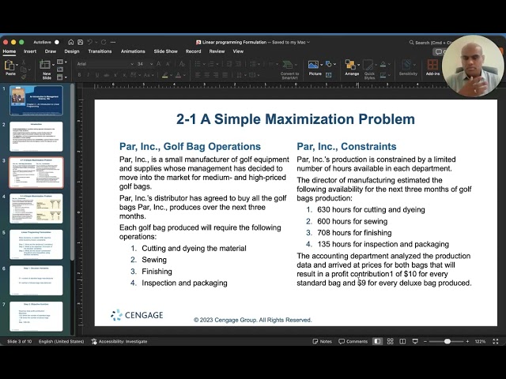Viewport: 506px width, 379px height.
Task: Toggle Underline formatting
Action: (97, 75)
